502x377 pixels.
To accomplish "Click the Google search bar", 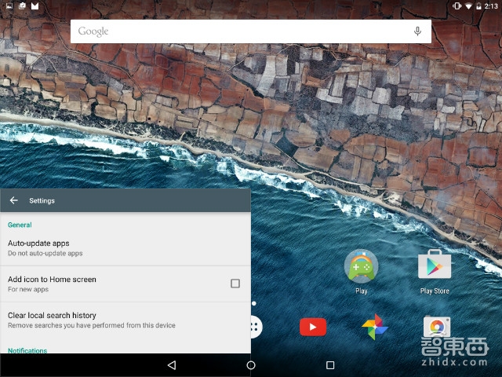I will (x=235, y=31).
